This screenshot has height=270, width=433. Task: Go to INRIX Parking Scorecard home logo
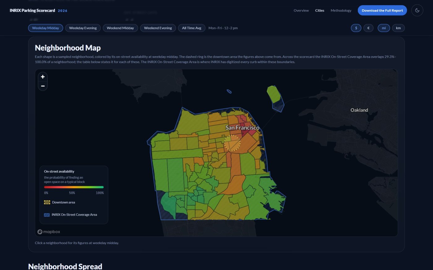[32, 10]
